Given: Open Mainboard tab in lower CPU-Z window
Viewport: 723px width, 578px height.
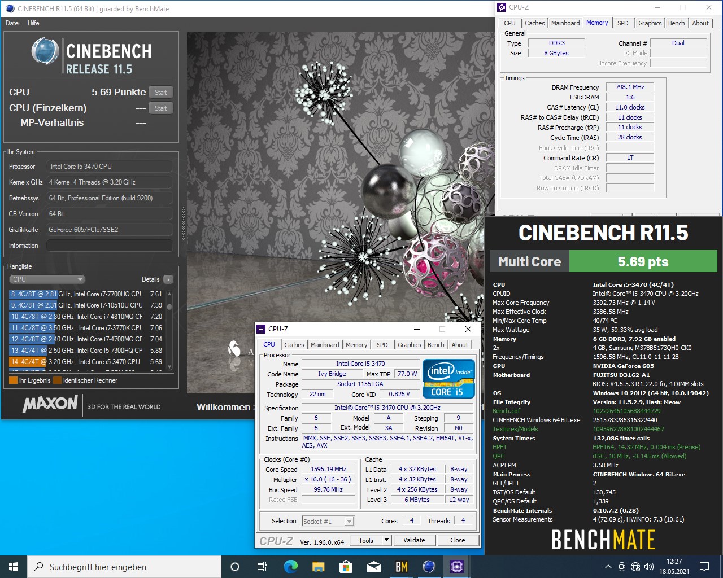Looking at the screenshot, I should (325, 345).
